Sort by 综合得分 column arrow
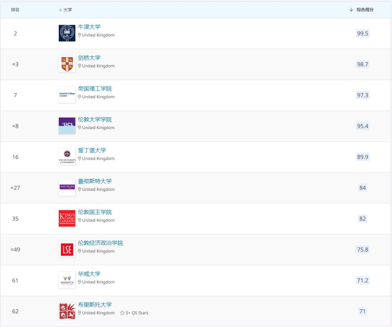This screenshot has width=392, height=327. point(351,10)
